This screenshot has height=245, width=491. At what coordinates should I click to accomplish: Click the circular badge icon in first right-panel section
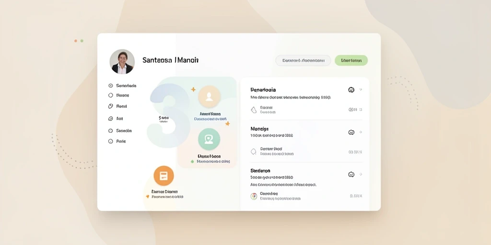(x=351, y=90)
